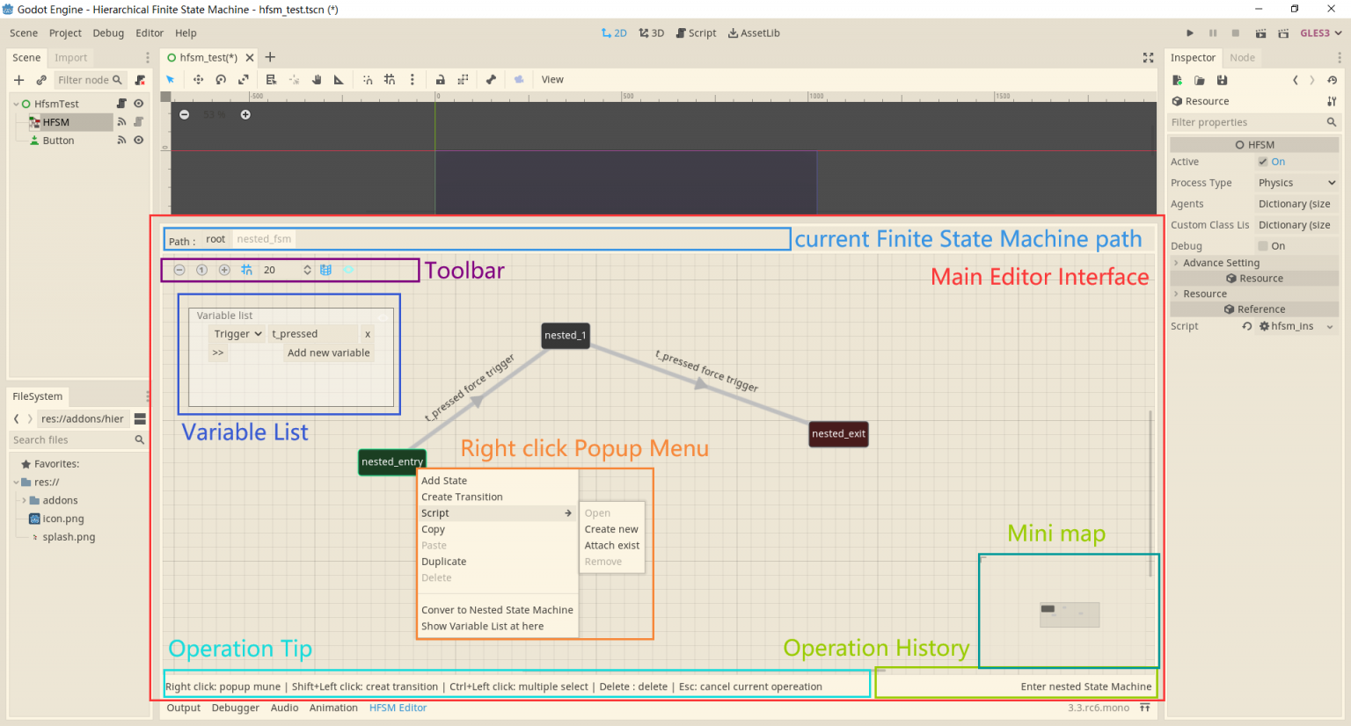Open the Process Type dropdown showing Physics

coord(1296,182)
